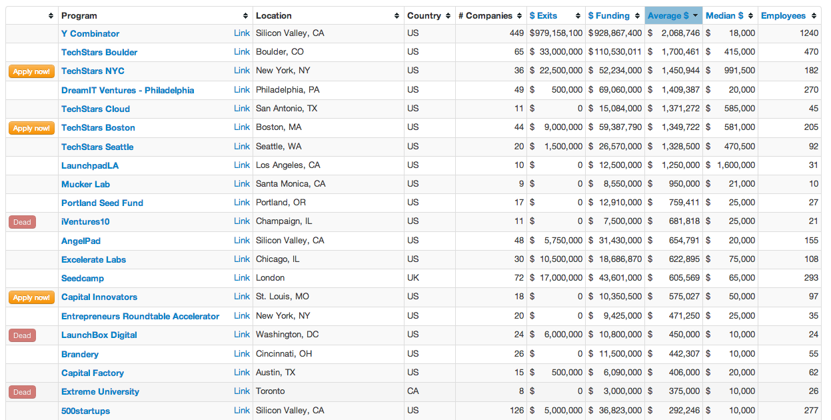Click Apply now for TechStars Boston
This screenshot has height=420, width=831.
(31, 128)
